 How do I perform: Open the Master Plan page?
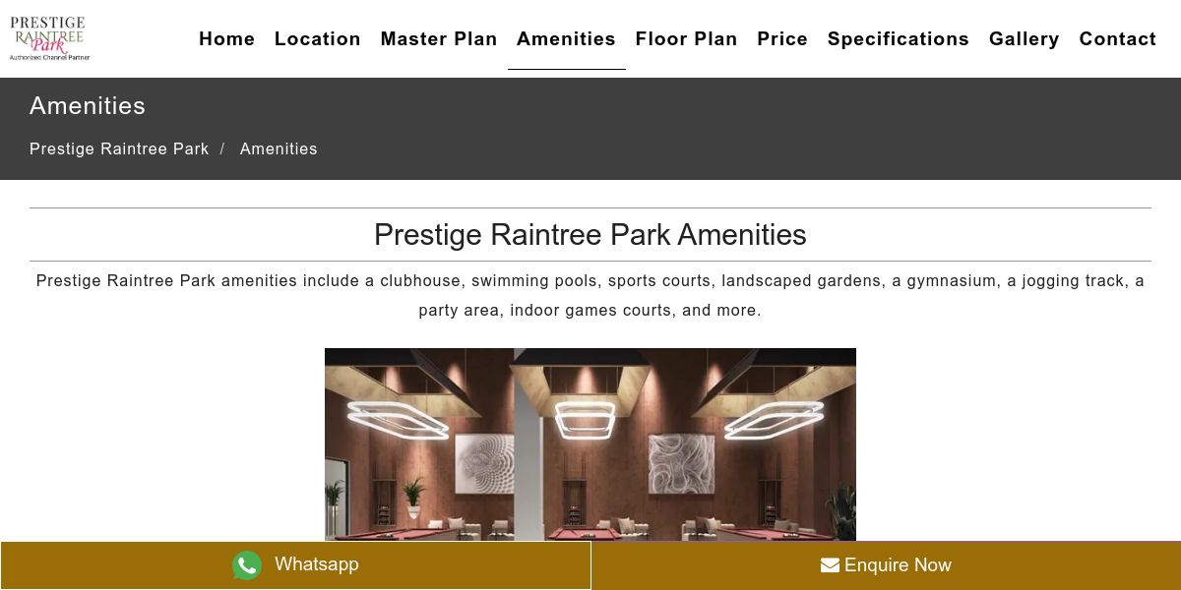[x=439, y=38]
